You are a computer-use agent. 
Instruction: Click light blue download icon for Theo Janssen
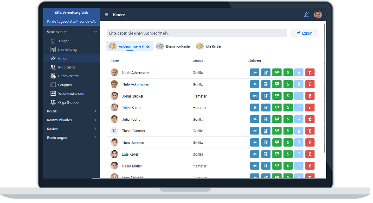point(299,142)
